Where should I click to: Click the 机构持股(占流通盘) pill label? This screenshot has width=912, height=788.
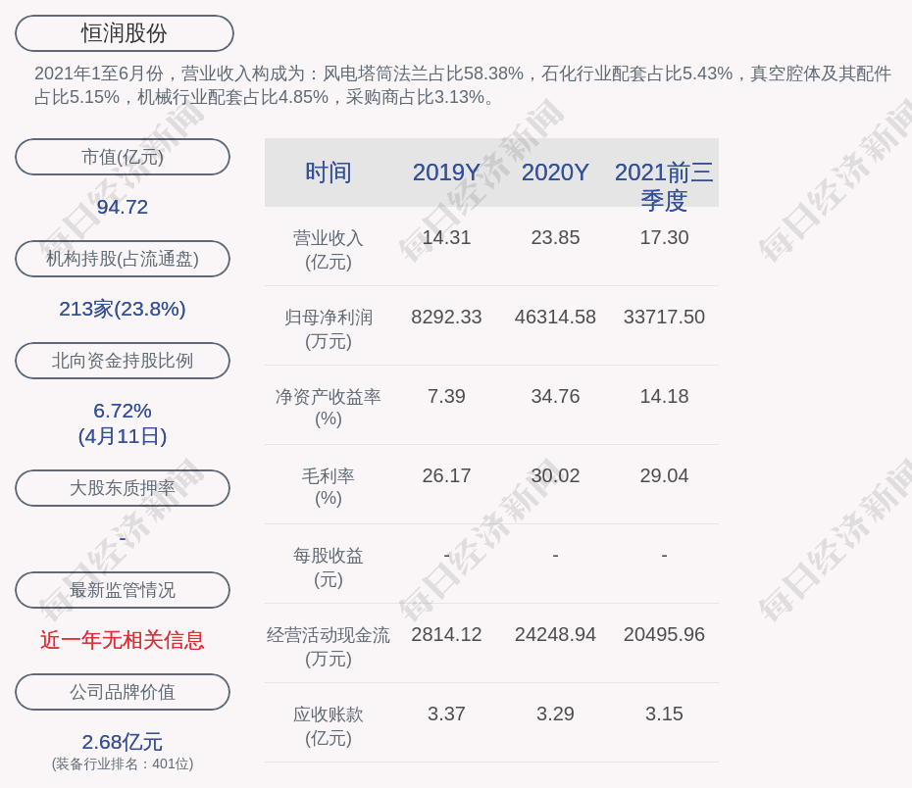pyautogui.click(x=123, y=259)
